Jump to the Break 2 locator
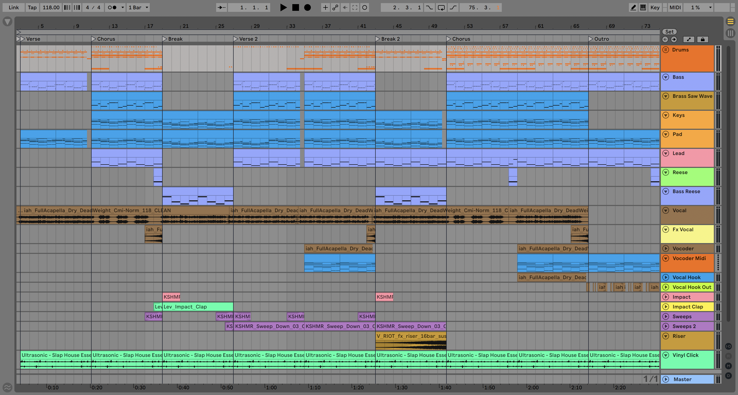 pos(377,39)
